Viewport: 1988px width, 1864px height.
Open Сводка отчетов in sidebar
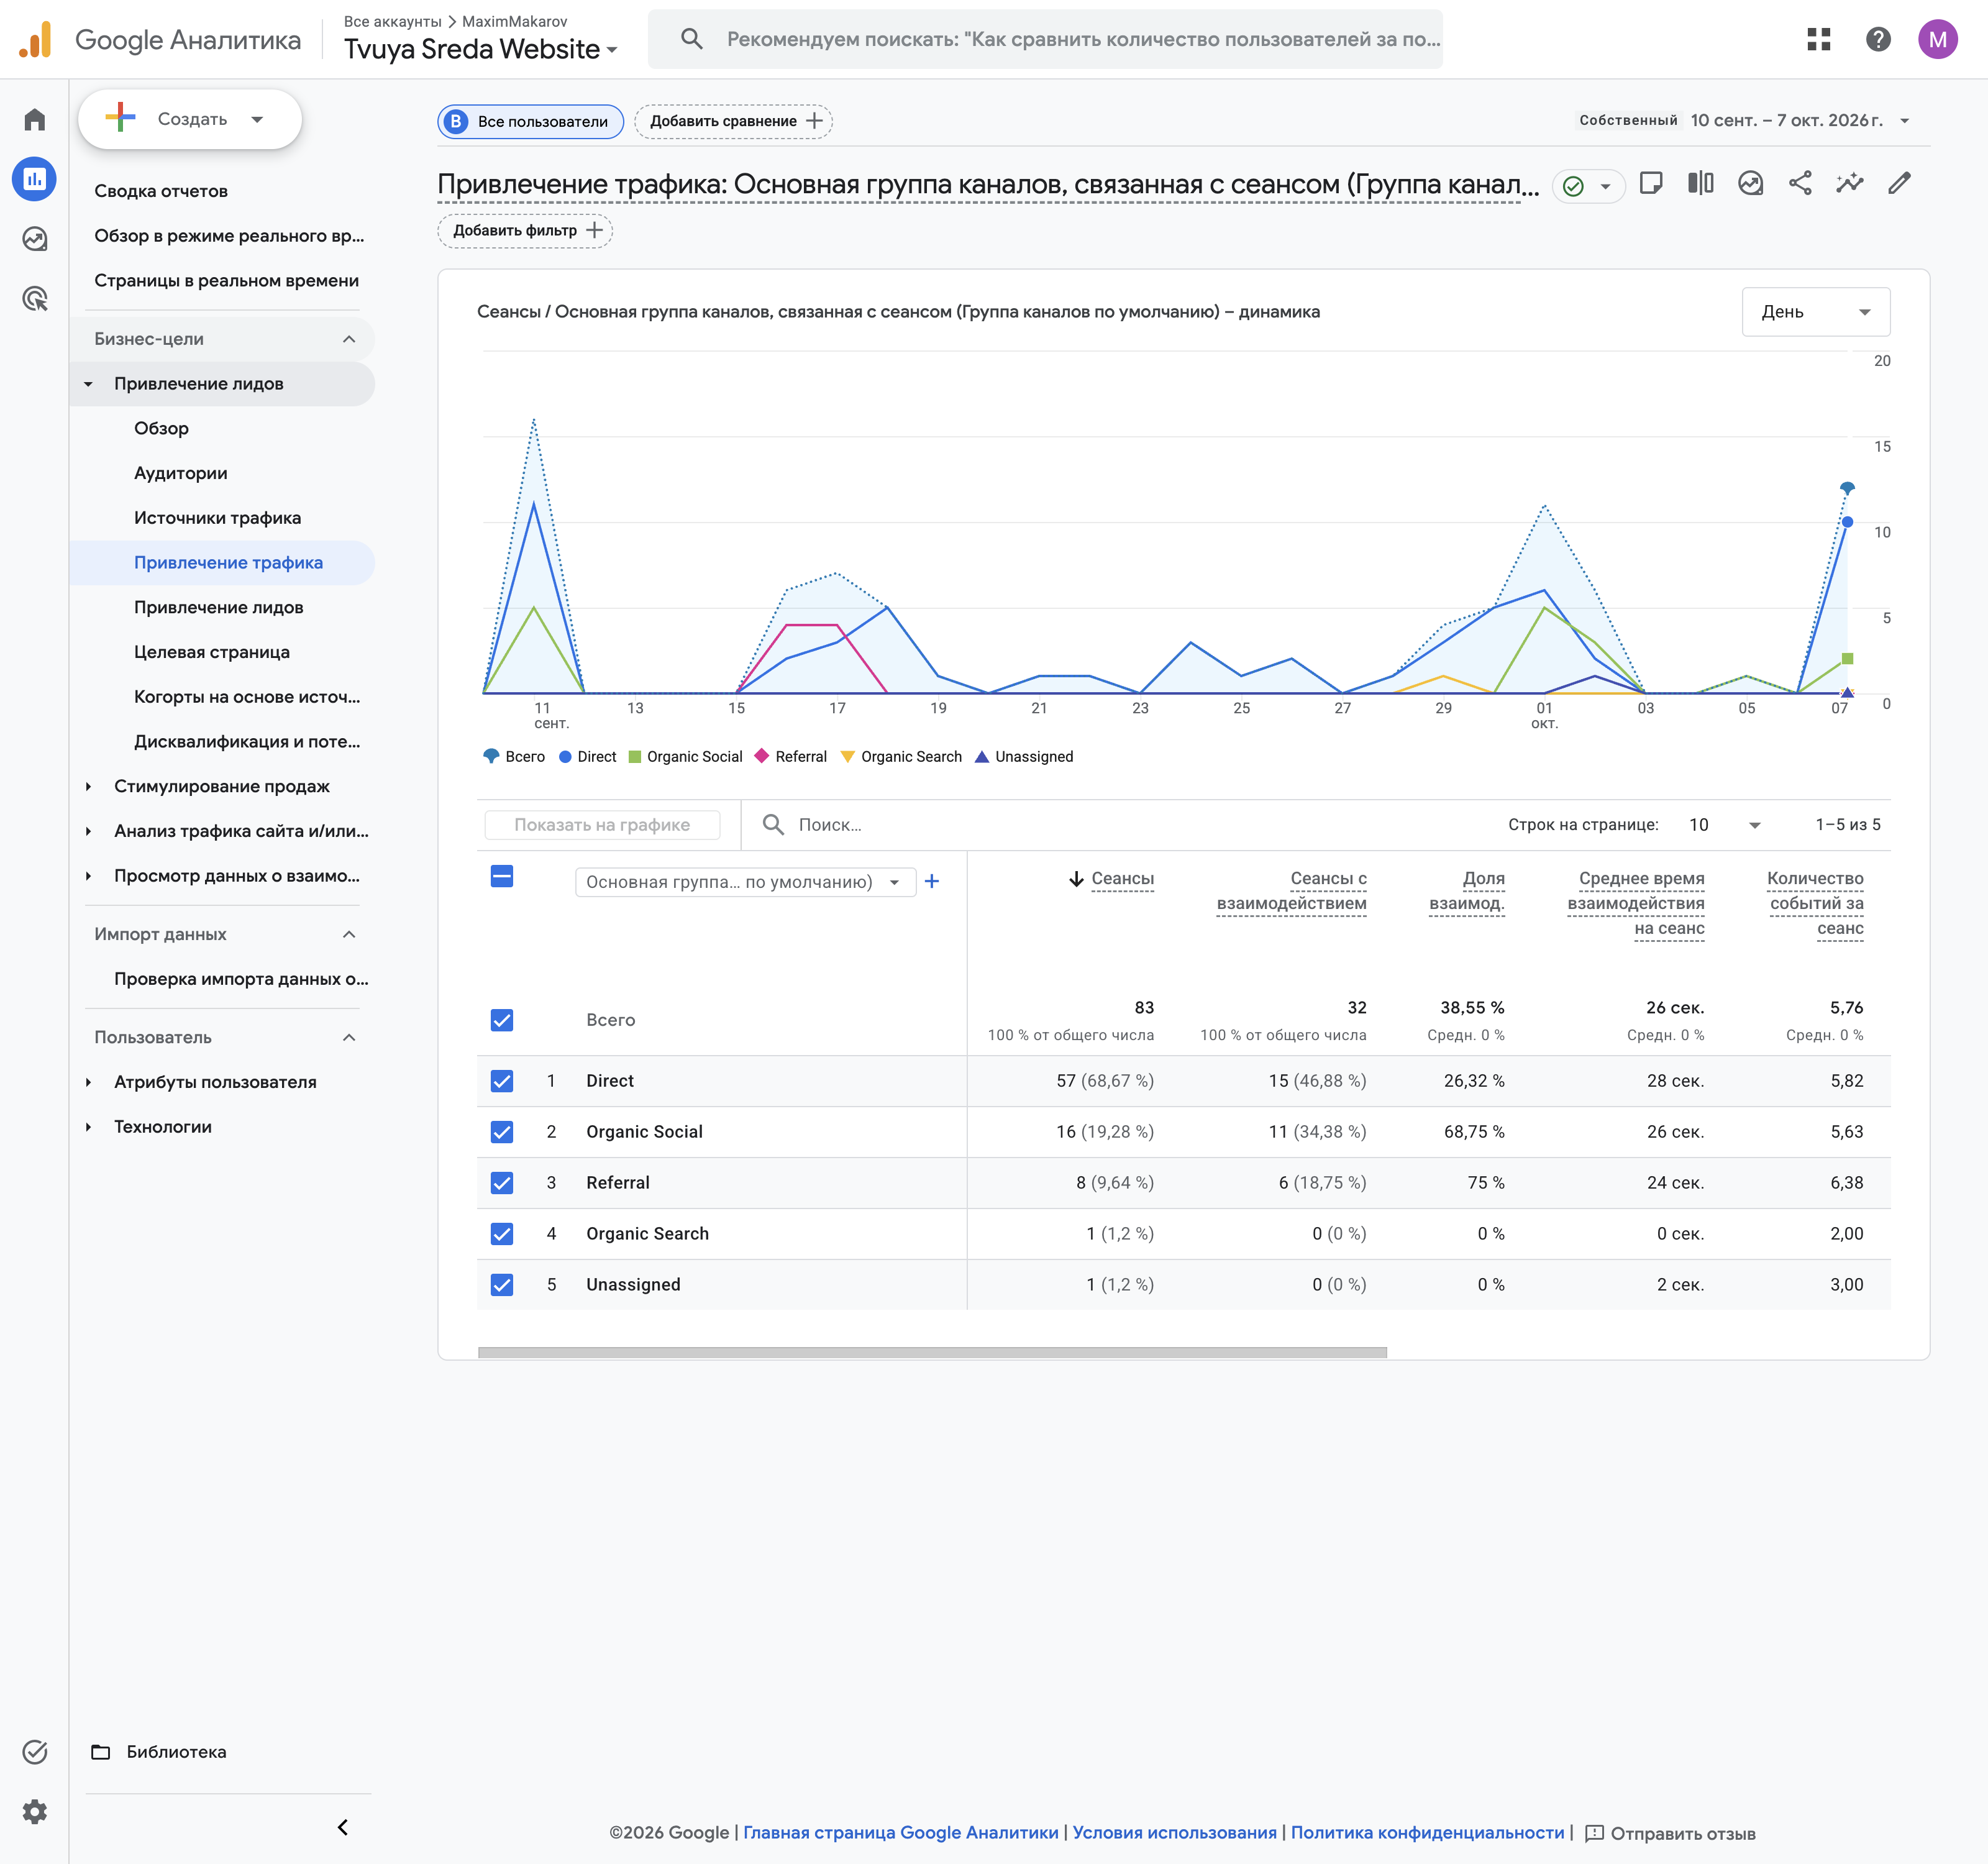click(161, 191)
